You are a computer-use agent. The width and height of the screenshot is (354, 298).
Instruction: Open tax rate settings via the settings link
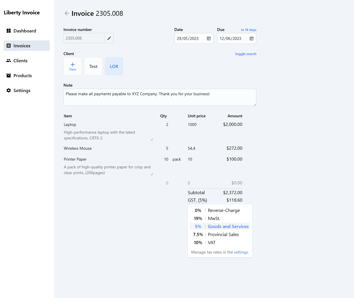pos(241,252)
